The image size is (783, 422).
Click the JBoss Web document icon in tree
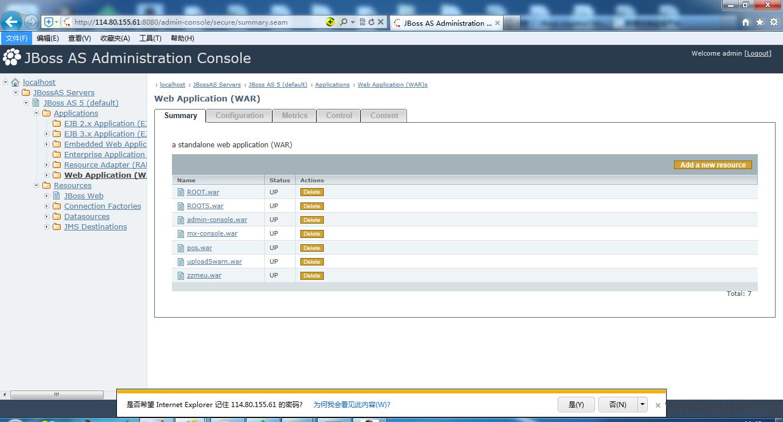57,196
